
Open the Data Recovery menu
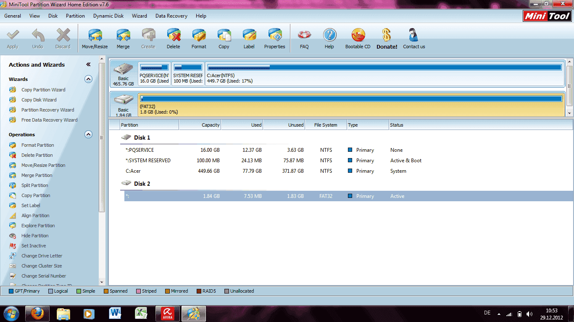171,16
